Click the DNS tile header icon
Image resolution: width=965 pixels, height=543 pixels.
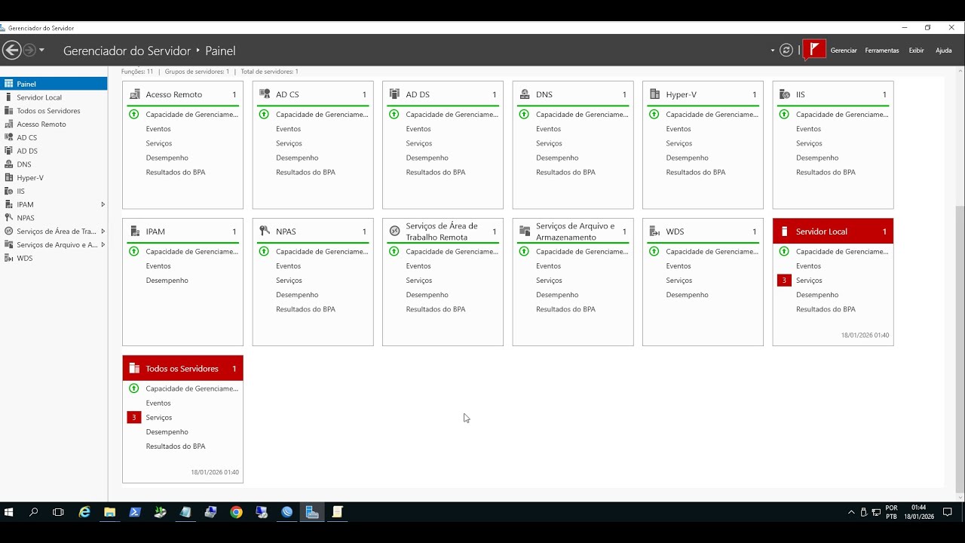pyautogui.click(x=525, y=94)
